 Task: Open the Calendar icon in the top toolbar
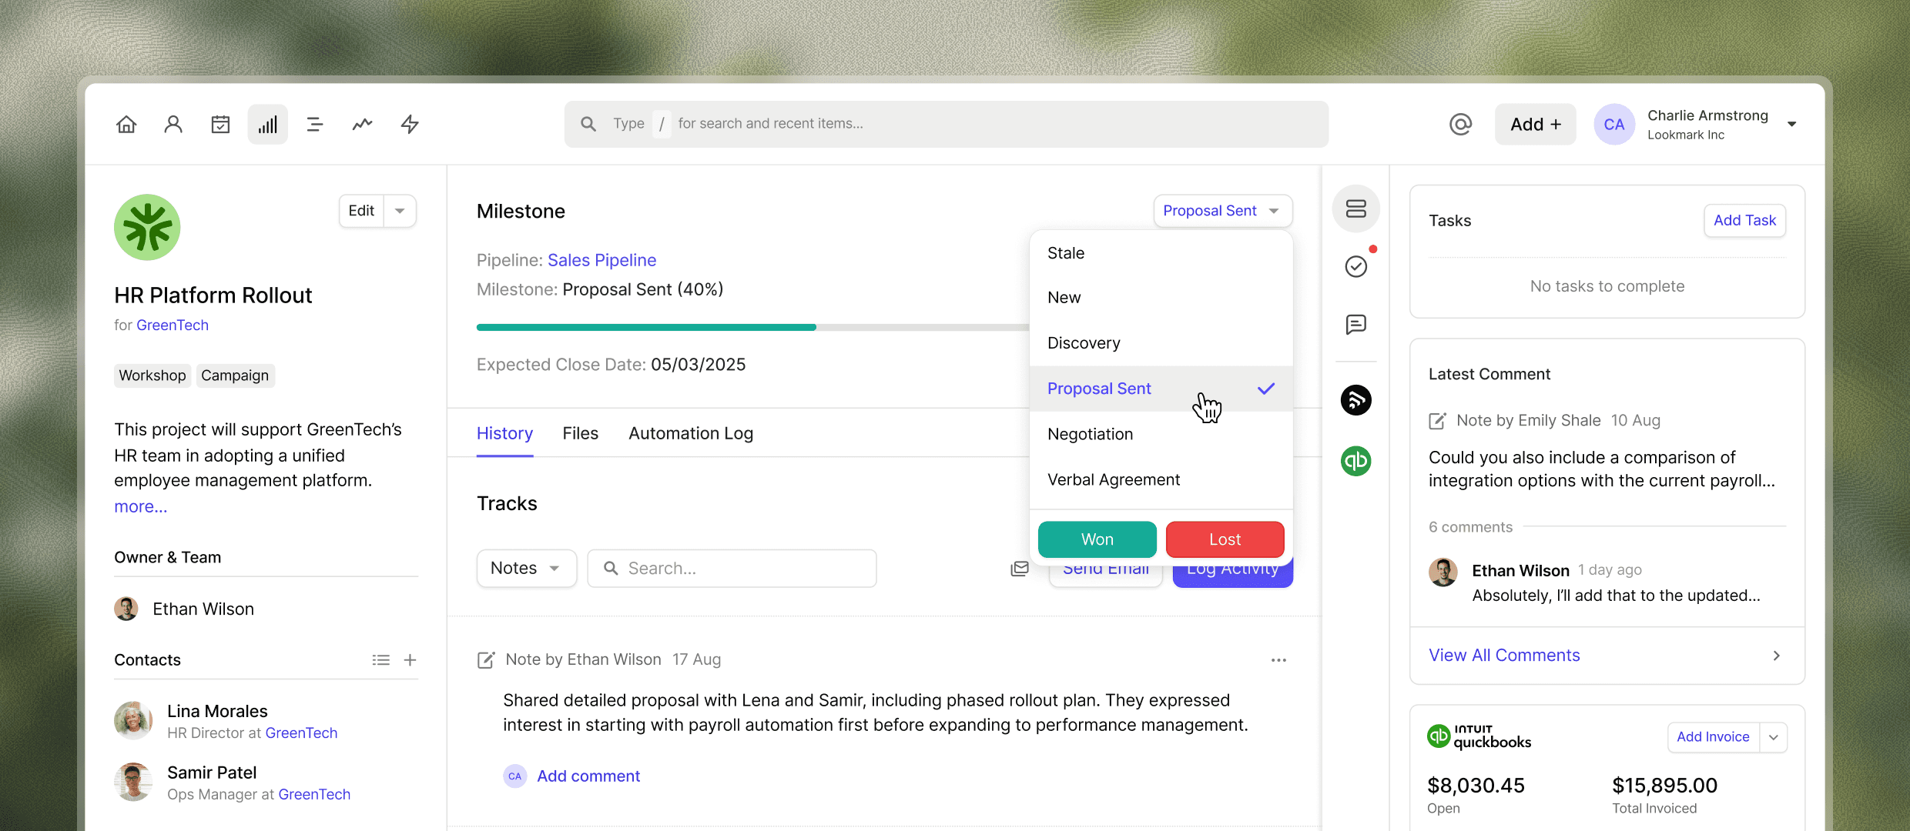[x=220, y=124]
